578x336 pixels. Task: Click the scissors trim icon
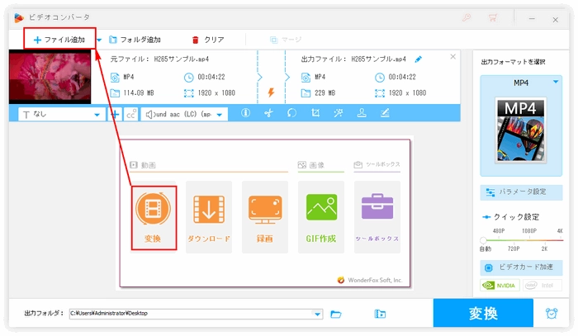pyautogui.click(x=269, y=114)
